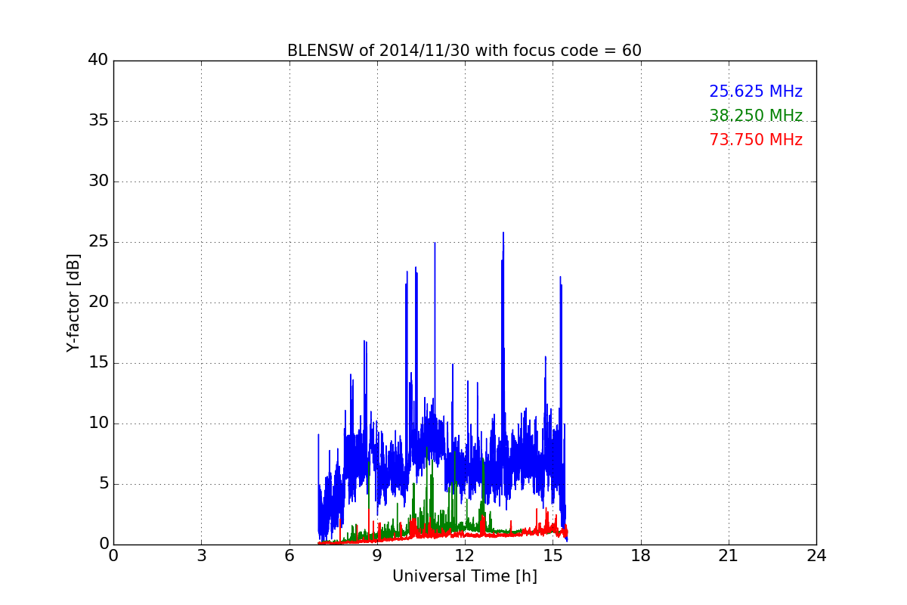Screen dimensions: 907x605
Task: Click the y-axis tick label '30'
Action: (x=98, y=181)
